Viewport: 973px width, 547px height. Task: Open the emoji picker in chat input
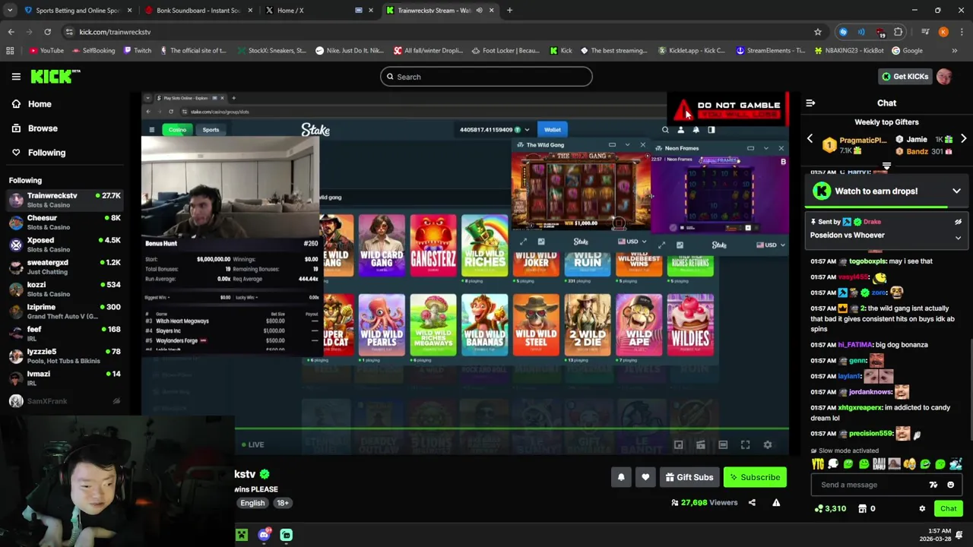[950, 485]
